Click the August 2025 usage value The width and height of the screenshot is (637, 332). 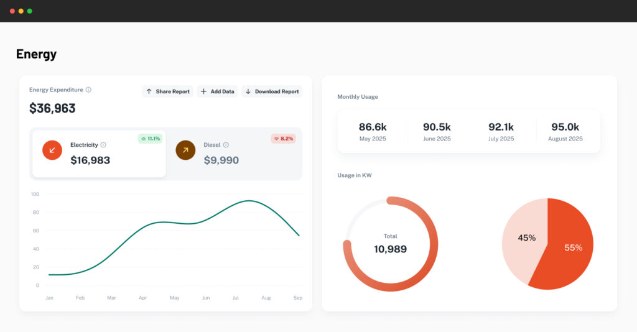click(x=565, y=131)
